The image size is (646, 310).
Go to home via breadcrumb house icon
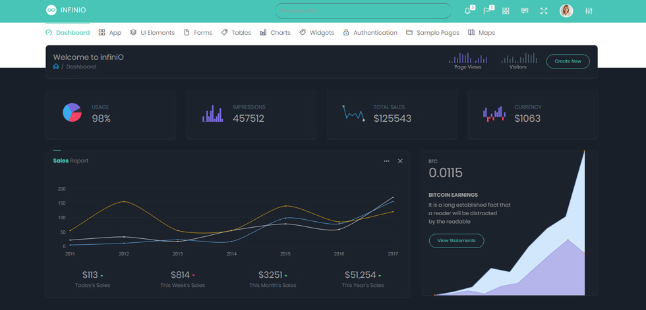tap(56, 66)
